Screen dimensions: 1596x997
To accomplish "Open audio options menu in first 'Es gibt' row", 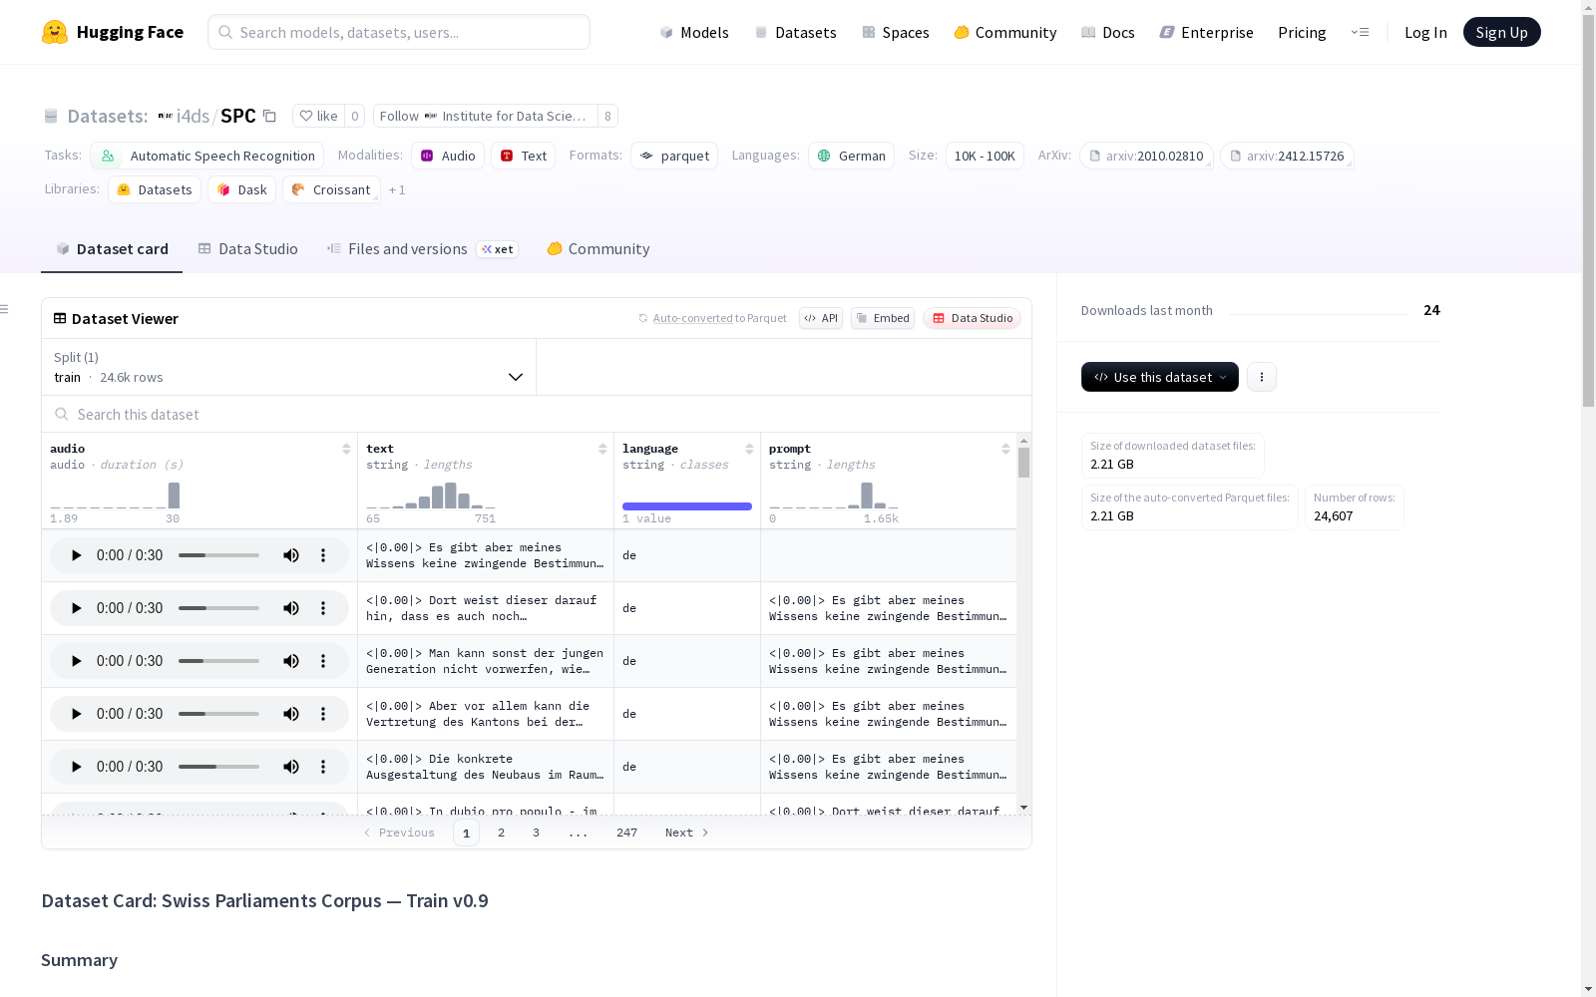I will (x=323, y=555).
